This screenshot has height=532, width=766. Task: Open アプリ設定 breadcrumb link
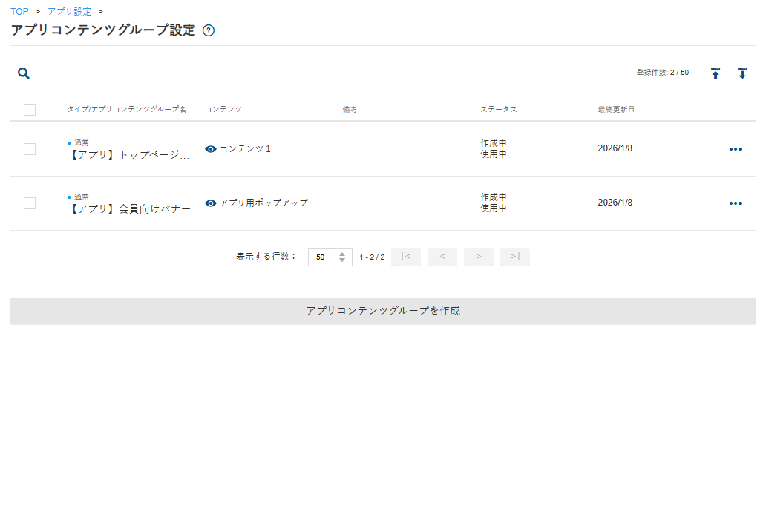69,11
